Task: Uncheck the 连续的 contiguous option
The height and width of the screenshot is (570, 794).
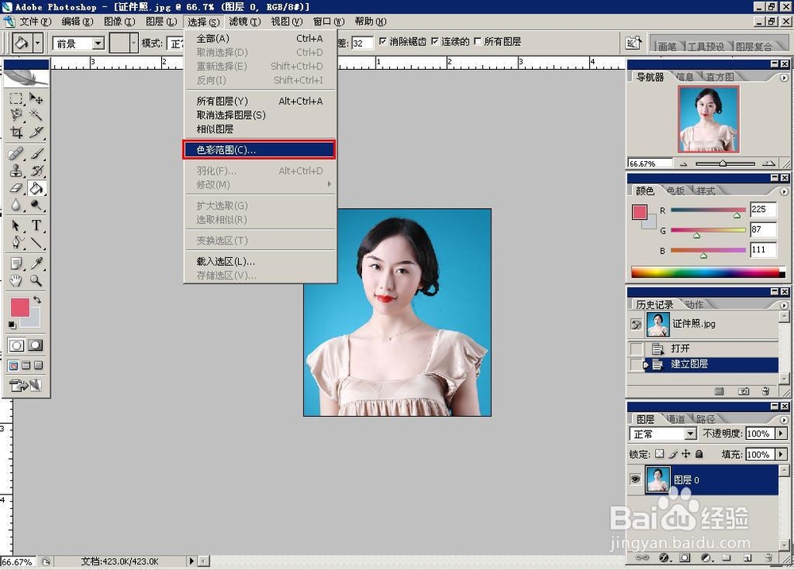Action: (435, 40)
